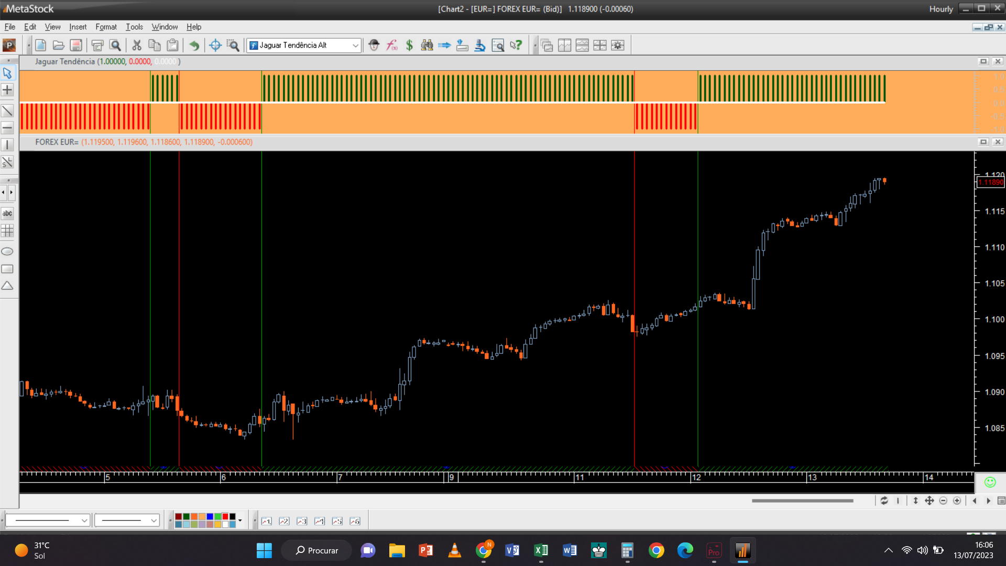Click the Indicator Builder f(x) icon

tap(392, 45)
